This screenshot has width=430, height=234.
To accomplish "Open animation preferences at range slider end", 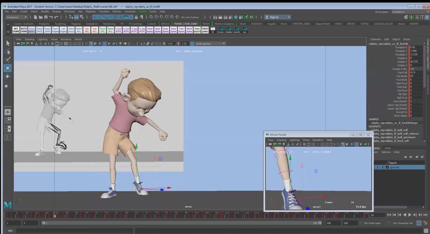I will [426, 223].
